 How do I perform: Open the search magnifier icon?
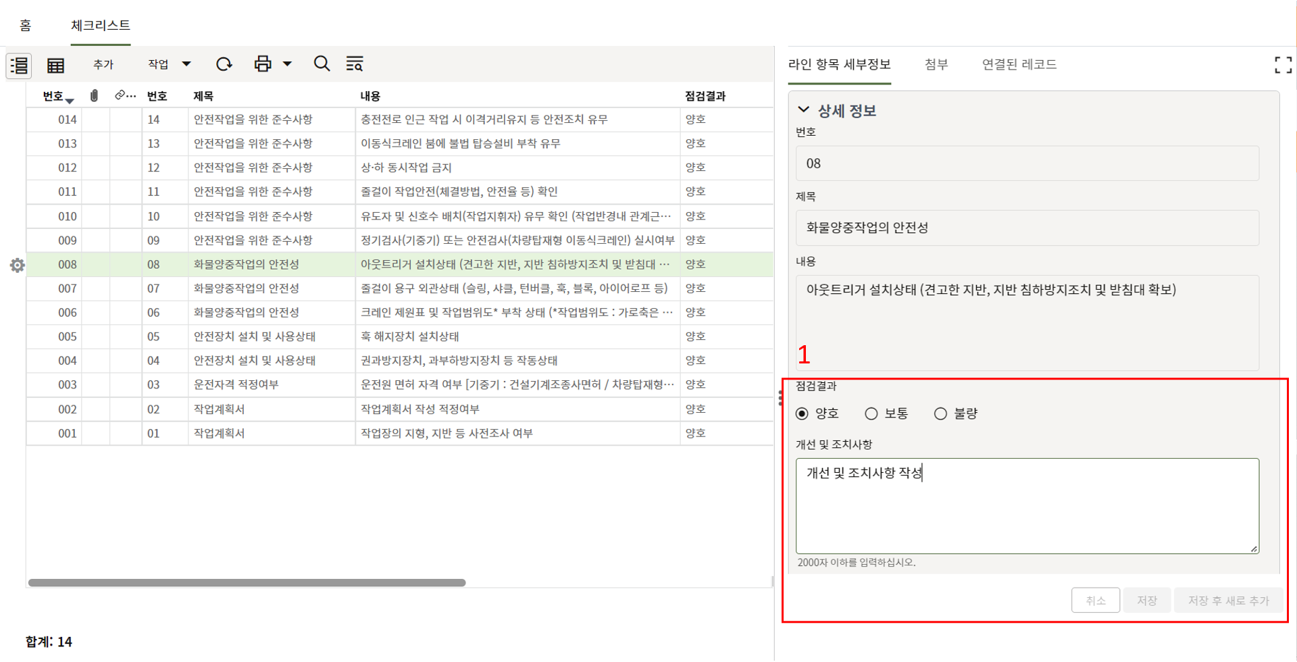[322, 64]
